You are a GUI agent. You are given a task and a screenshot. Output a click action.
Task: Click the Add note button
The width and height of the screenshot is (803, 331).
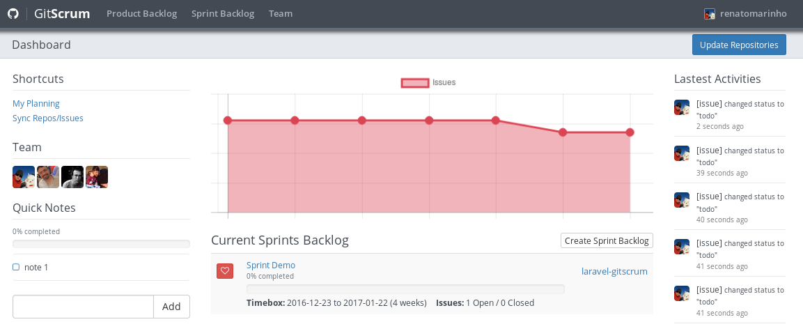pos(171,307)
